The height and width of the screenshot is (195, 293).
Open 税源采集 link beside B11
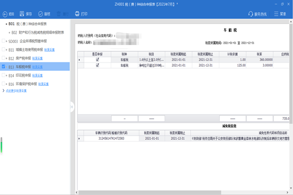tap(49, 50)
